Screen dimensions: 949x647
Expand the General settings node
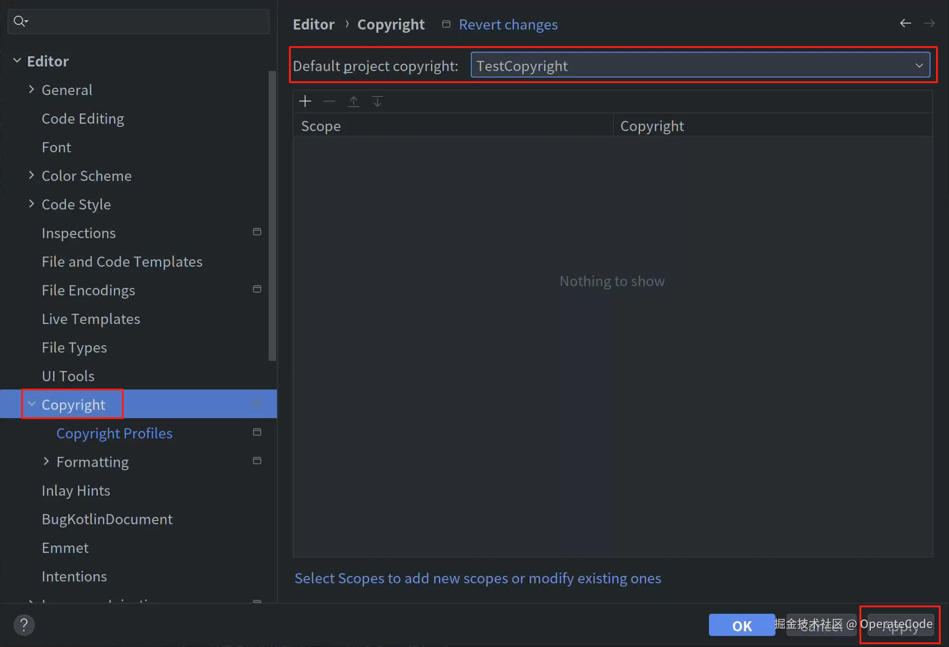pos(31,90)
